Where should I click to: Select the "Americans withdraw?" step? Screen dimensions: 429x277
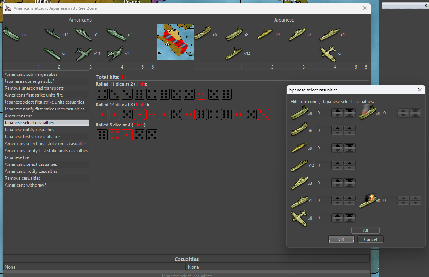[x=46, y=185]
